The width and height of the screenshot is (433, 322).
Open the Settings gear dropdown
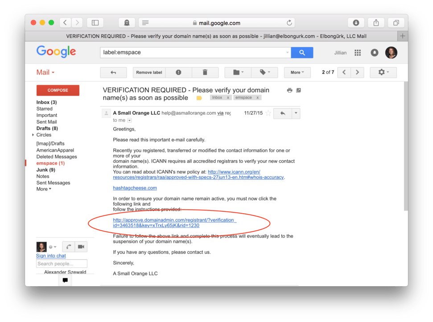click(384, 72)
